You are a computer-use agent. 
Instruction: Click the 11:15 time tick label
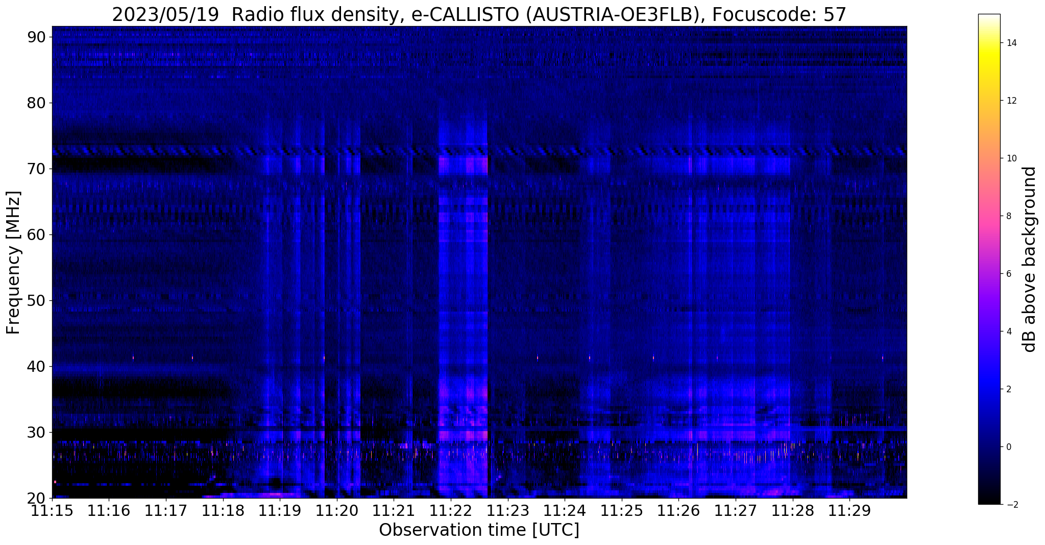(x=52, y=510)
